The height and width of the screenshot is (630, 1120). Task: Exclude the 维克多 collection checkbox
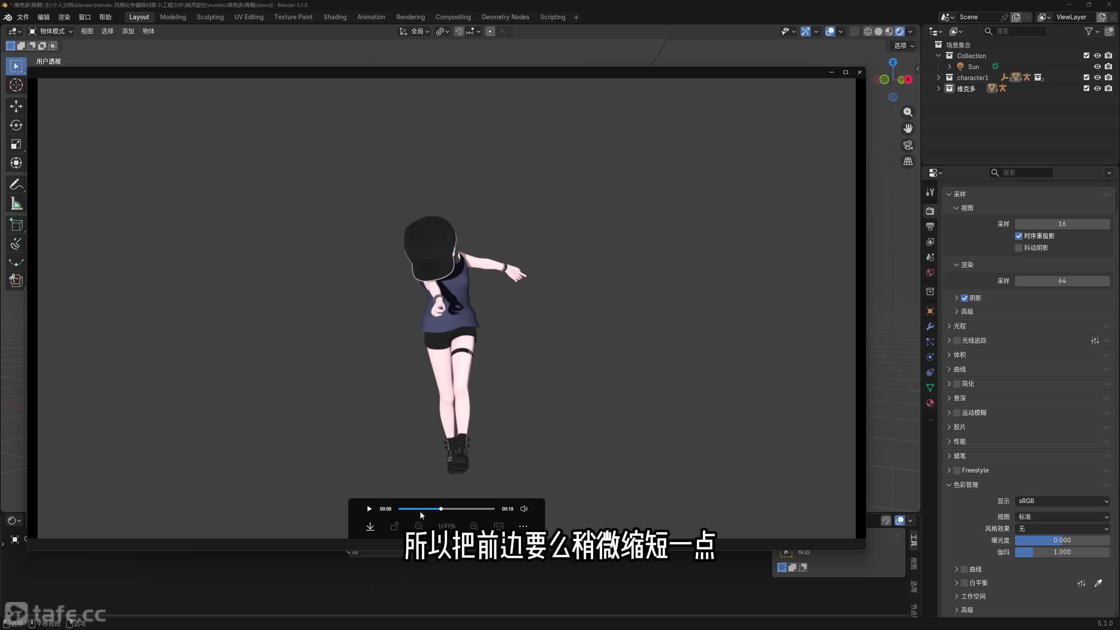(x=1086, y=88)
